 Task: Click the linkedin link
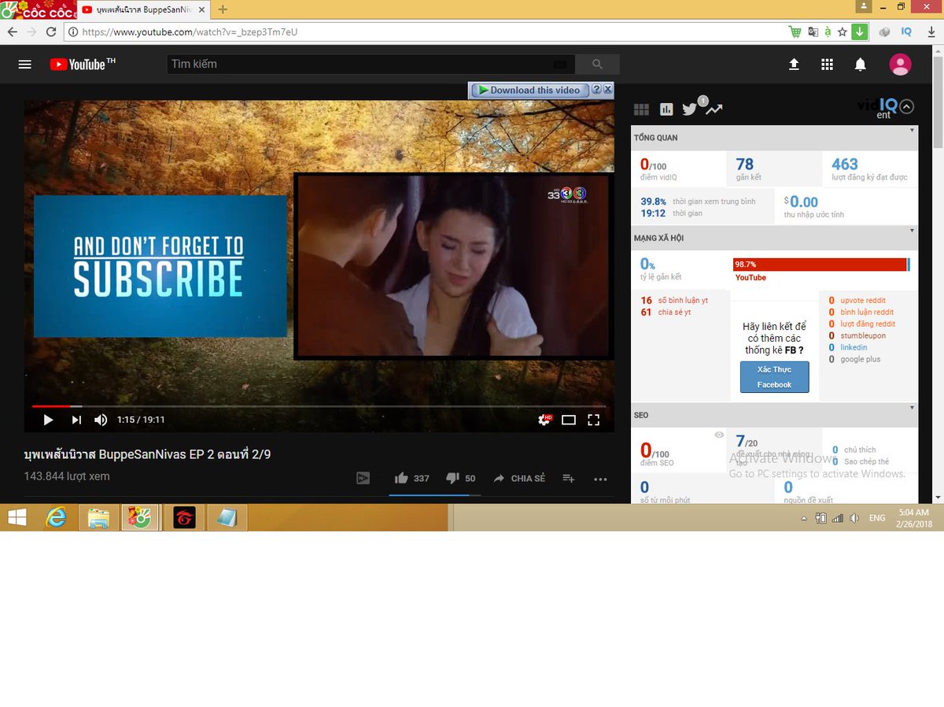854,347
